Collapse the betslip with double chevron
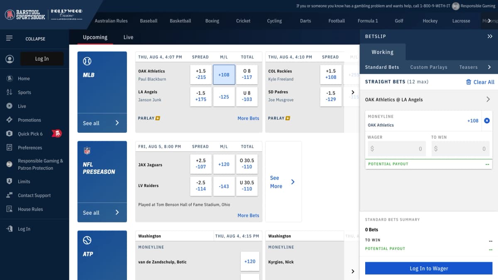The width and height of the screenshot is (498, 280). tap(490, 37)
